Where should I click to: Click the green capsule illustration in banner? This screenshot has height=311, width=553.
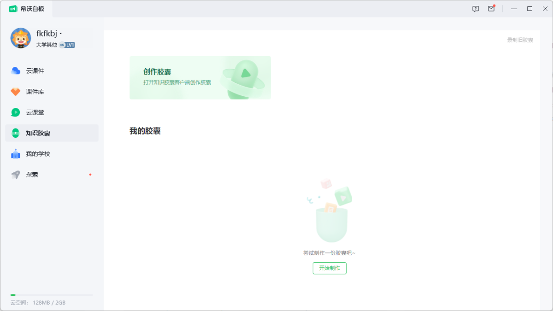[x=243, y=78]
